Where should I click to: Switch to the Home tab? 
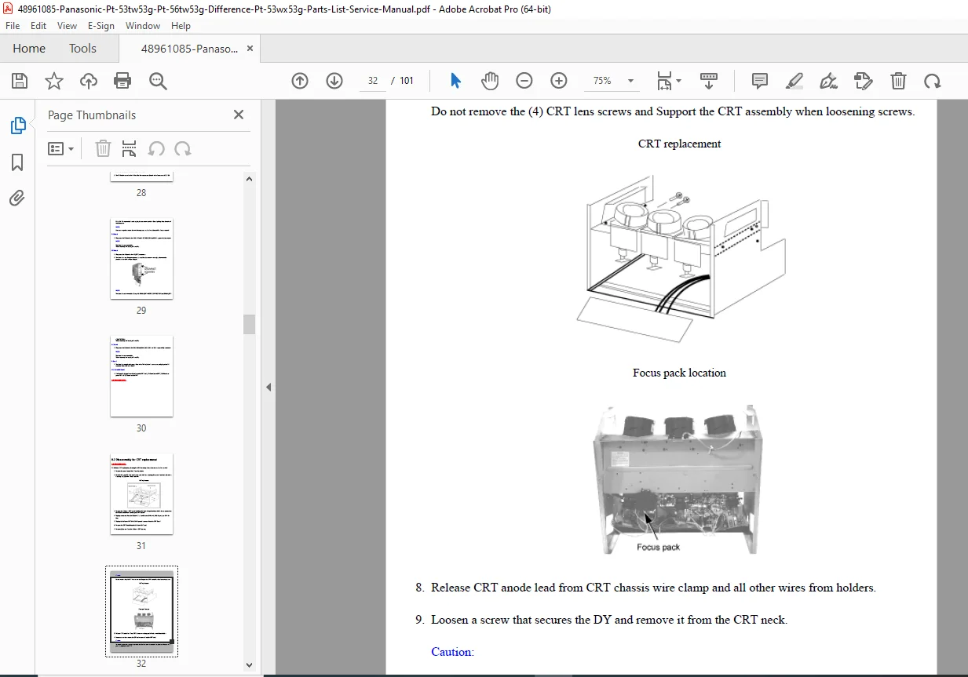[29, 49]
